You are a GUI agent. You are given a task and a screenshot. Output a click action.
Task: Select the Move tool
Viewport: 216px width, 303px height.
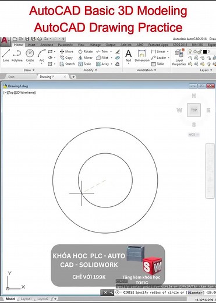(66, 51)
